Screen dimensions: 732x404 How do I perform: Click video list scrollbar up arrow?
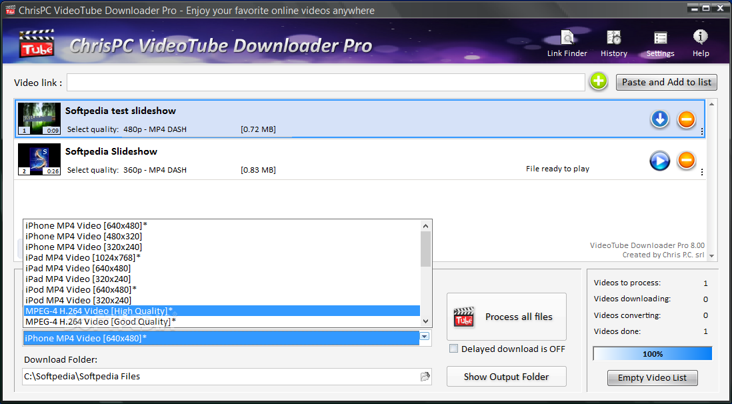pos(711,104)
